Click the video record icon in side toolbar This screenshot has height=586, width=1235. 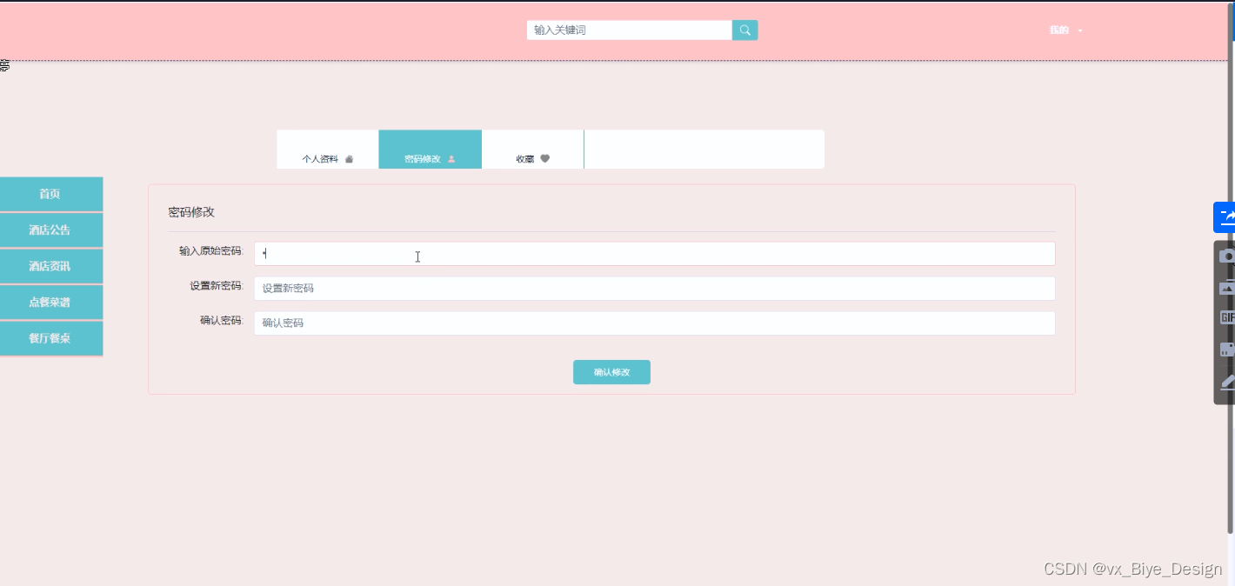pyautogui.click(x=1226, y=350)
